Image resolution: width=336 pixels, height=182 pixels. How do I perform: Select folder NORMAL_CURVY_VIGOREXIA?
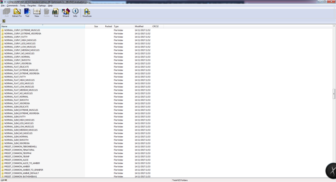tap(18, 64)
